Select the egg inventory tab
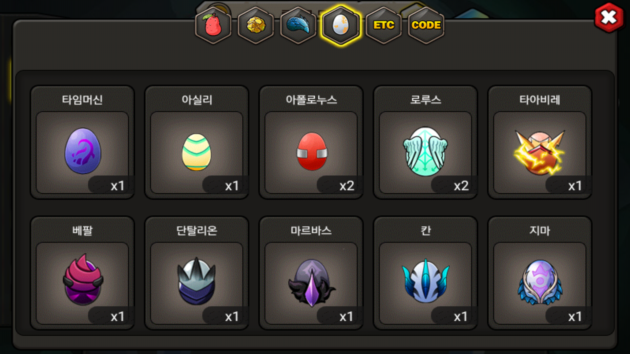630x354 pixels. pos(341,25)
